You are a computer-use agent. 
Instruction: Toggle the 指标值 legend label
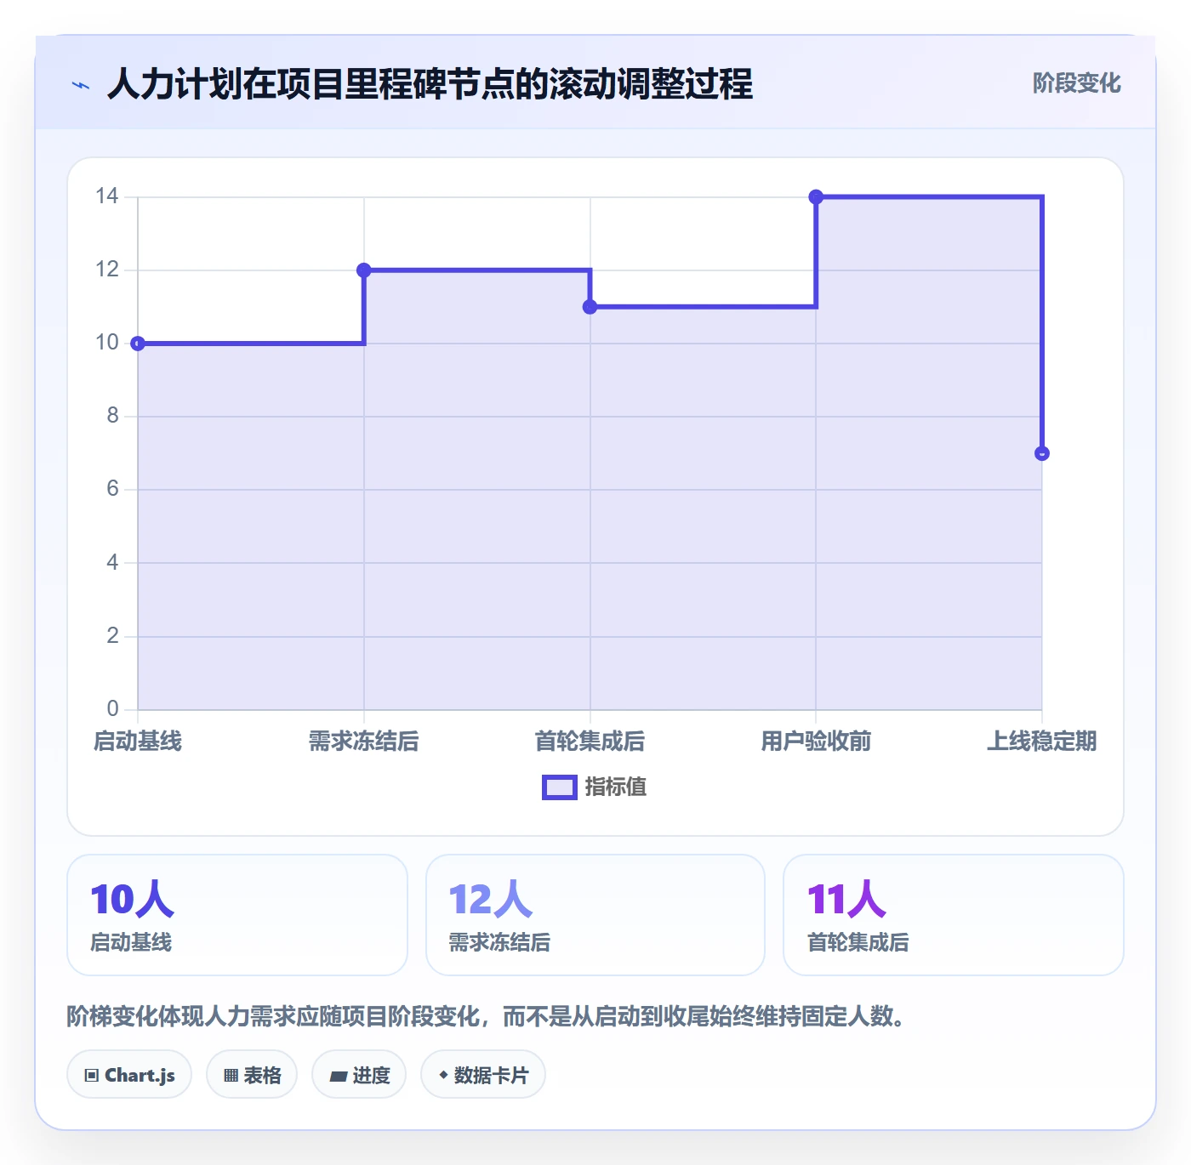(x=616, y=787)
